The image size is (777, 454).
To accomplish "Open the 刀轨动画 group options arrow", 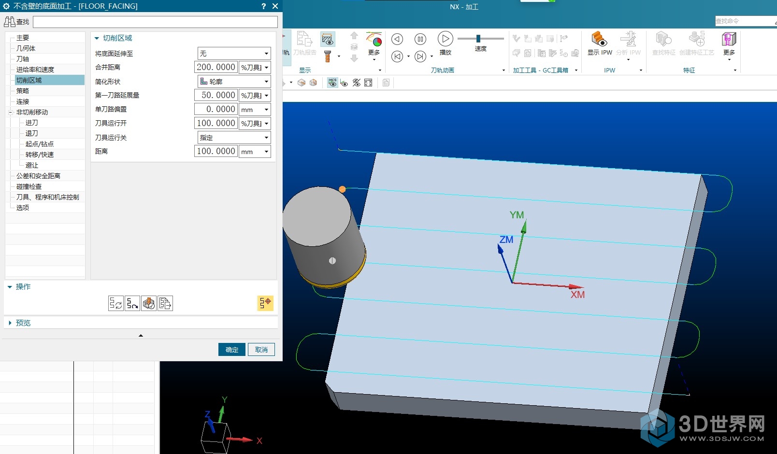I will (x=504, y=71).
